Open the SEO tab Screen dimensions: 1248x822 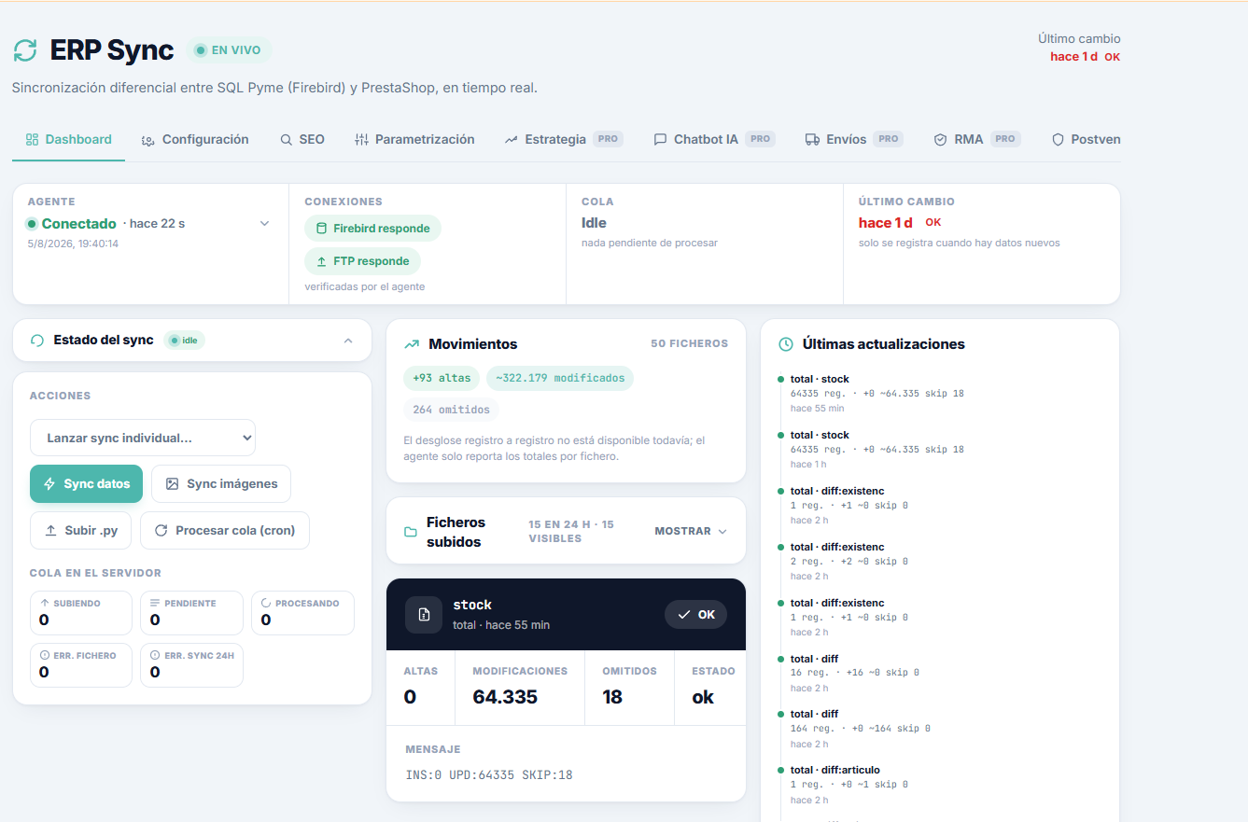pyautogui.click(x=302, y=139)
